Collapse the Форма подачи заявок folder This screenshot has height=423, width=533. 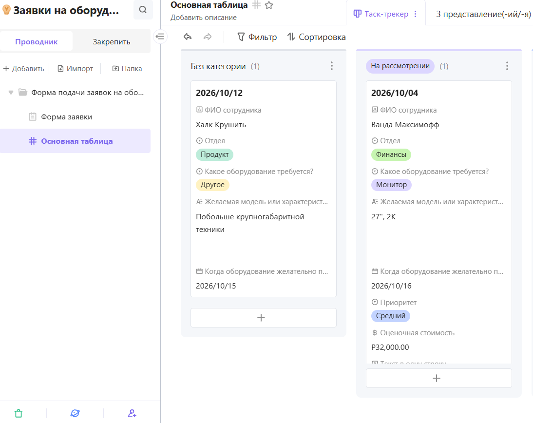[x=11, y=93]
